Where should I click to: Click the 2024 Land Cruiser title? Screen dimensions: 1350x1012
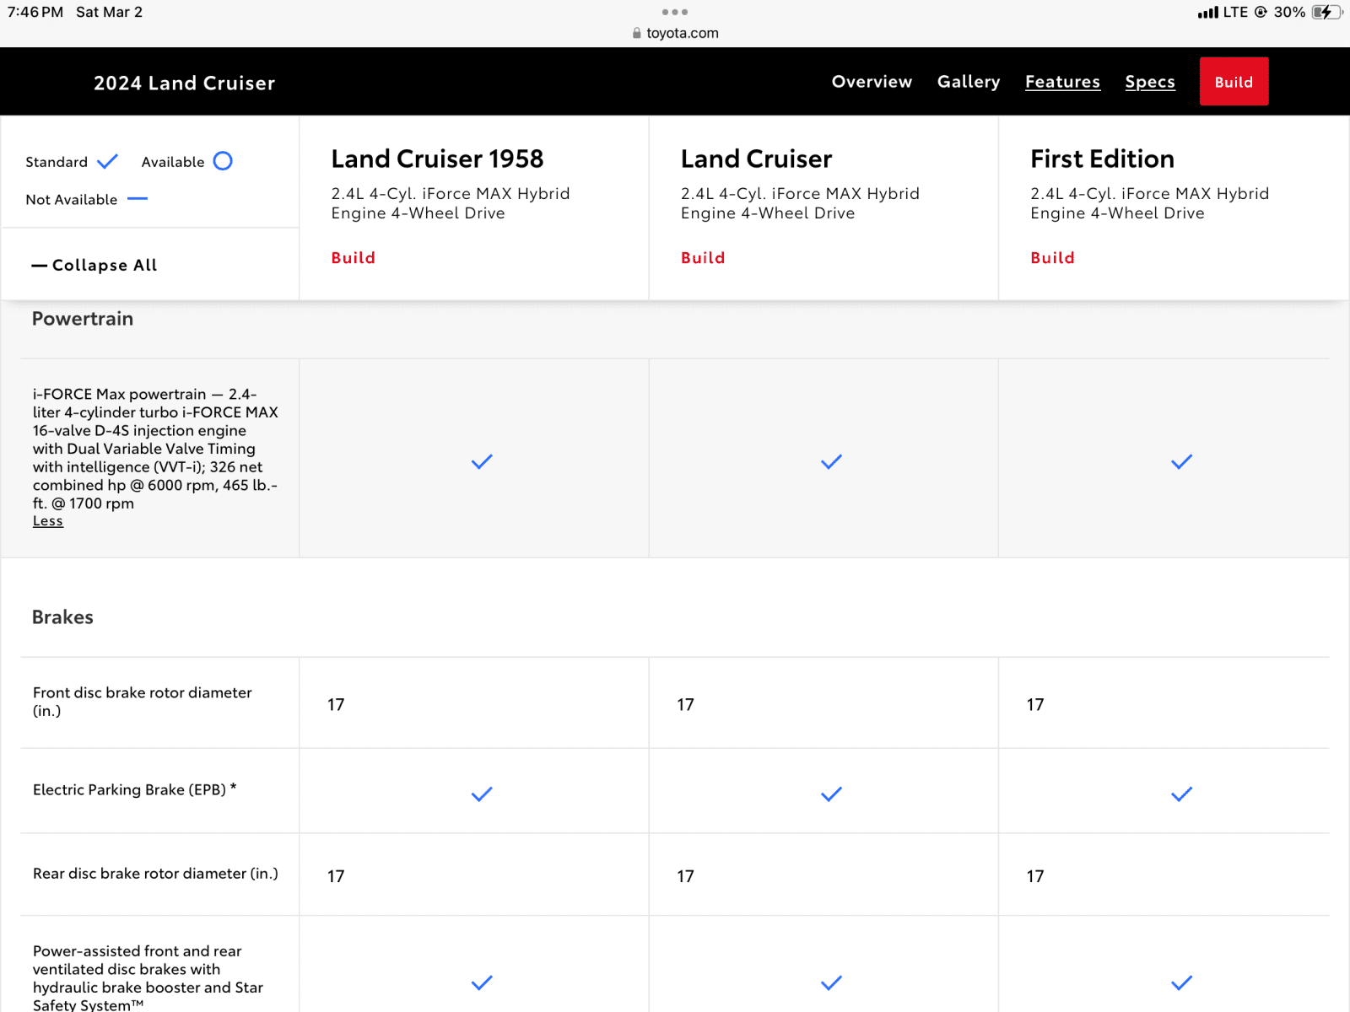pyautogui.click(x=185, y=83)
